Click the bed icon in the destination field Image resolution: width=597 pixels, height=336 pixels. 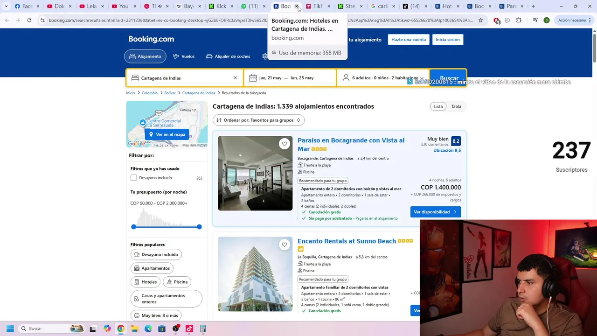coord(135,78)
